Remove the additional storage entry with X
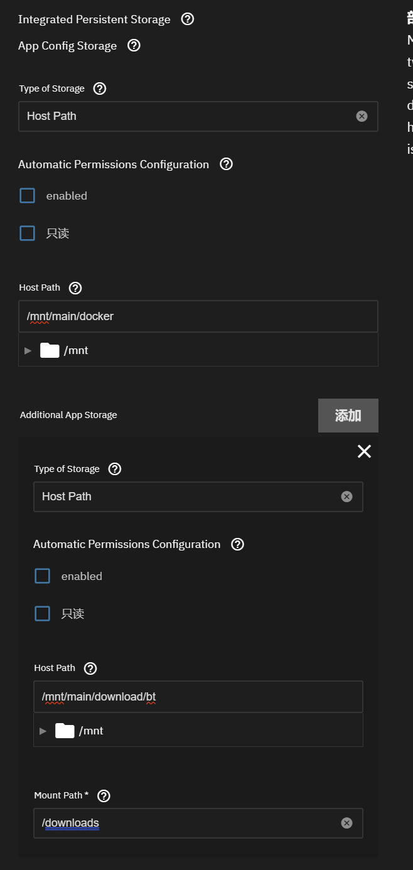The width and height of the screenshot is (413, 870). point(364,451)
